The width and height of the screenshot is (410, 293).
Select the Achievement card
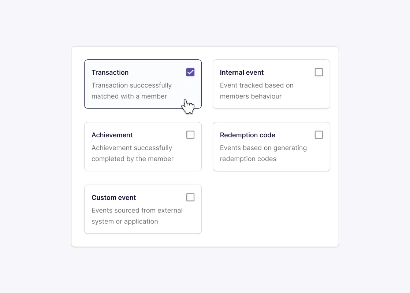pyautogui.click(x=143, y=146)
